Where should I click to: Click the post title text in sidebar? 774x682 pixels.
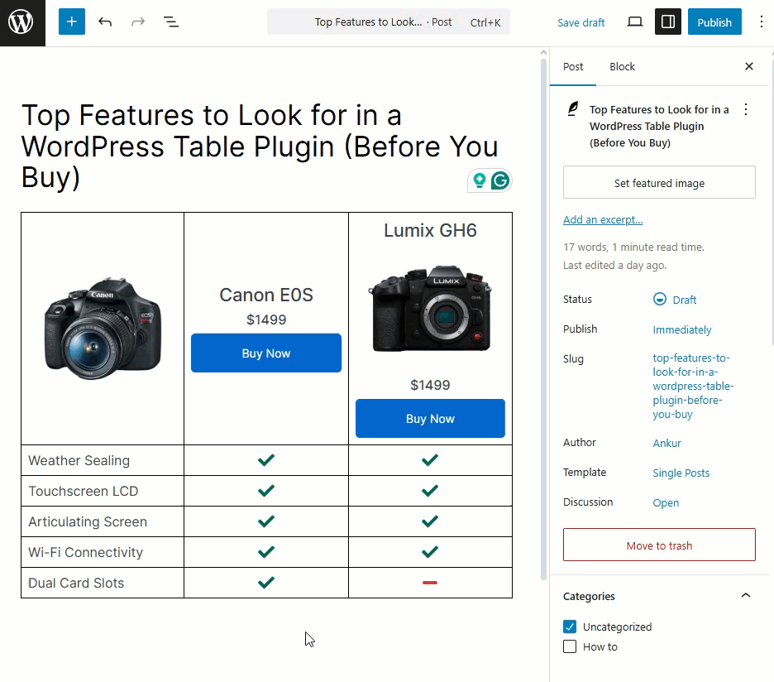coord(659,126)
